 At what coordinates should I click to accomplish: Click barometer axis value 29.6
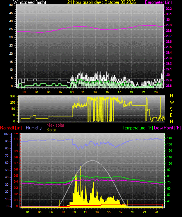point(169,41)
